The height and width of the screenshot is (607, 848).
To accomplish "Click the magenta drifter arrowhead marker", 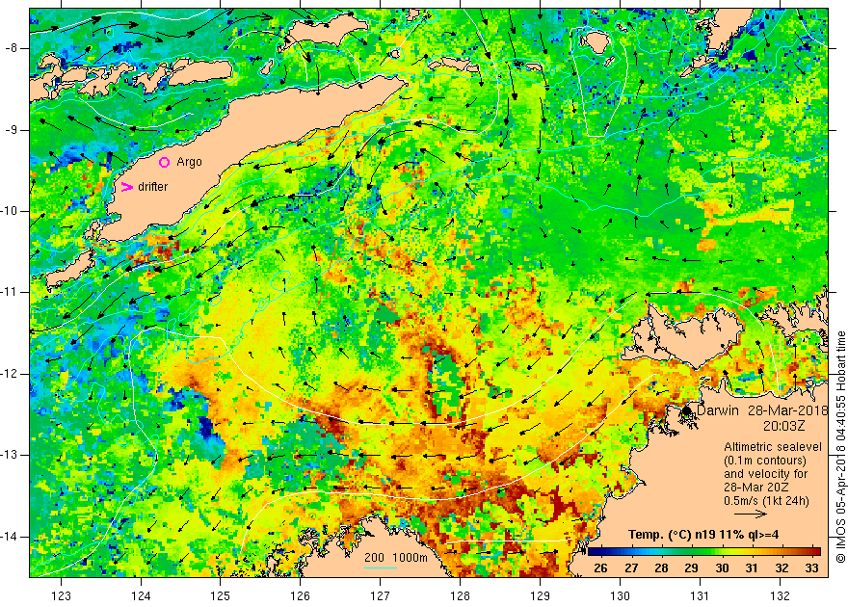I will pos(126,187).
